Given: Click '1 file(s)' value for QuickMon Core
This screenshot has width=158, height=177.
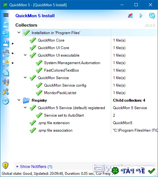Looking at the screenshot, I should (119, 40).
